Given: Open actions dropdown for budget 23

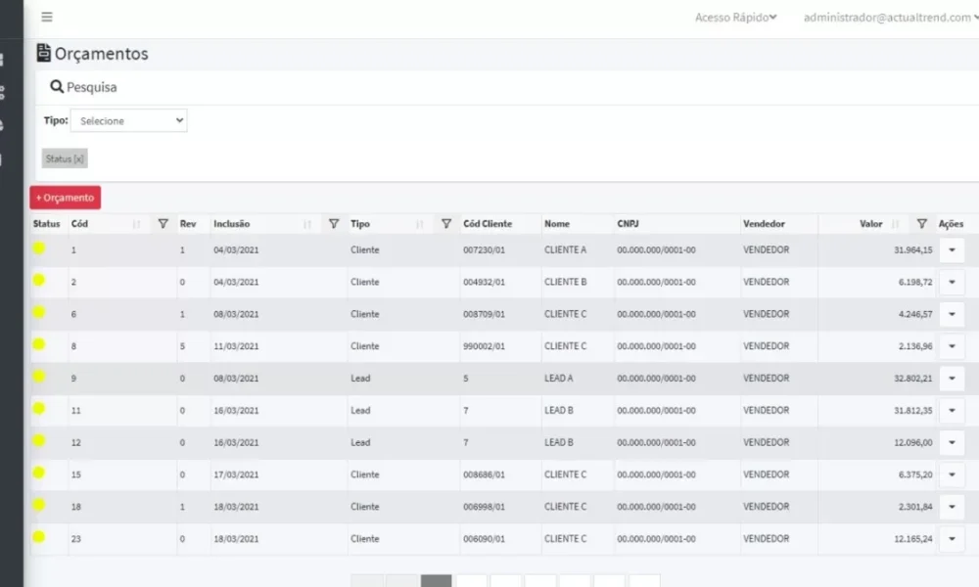Looking at the screenshot, I should click(952, 539).
